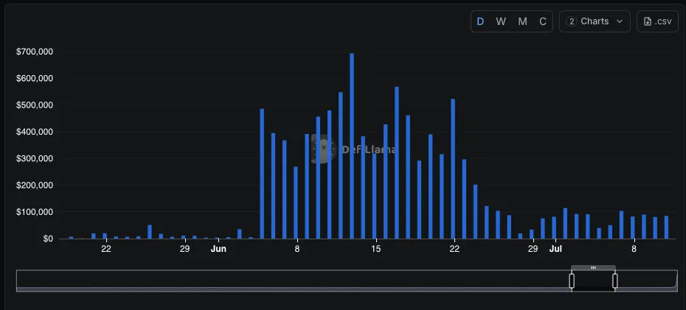This screenshot has height=310, width=686.
Task: Click the circled 2 badge in the Charts selector
Action: [x=571, y=21]
